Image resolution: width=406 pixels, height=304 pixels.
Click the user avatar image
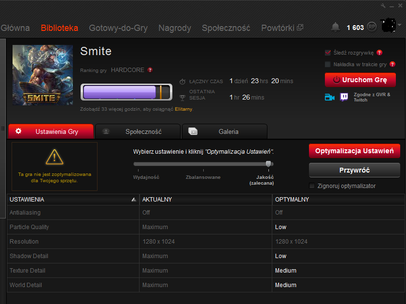click(x=389, y=26)
